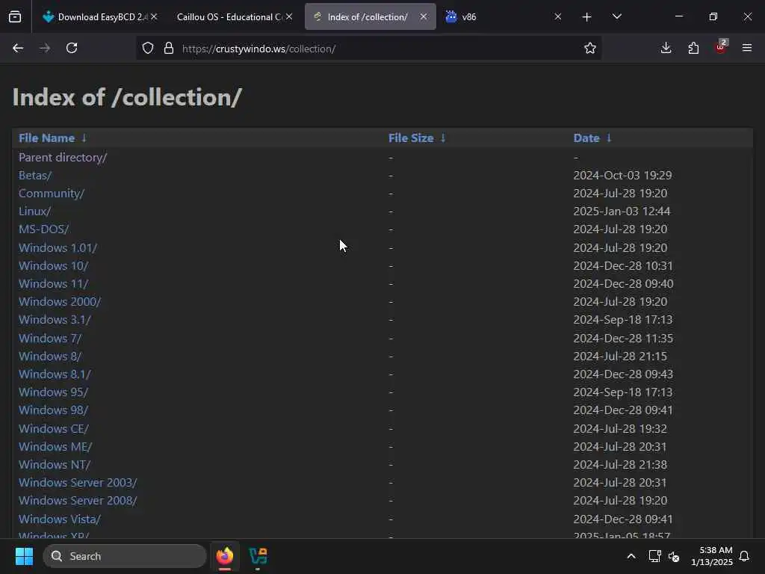Switch to the v86 tab
Viewport: 765px width, 574px height.
click(x=505, y=16)
